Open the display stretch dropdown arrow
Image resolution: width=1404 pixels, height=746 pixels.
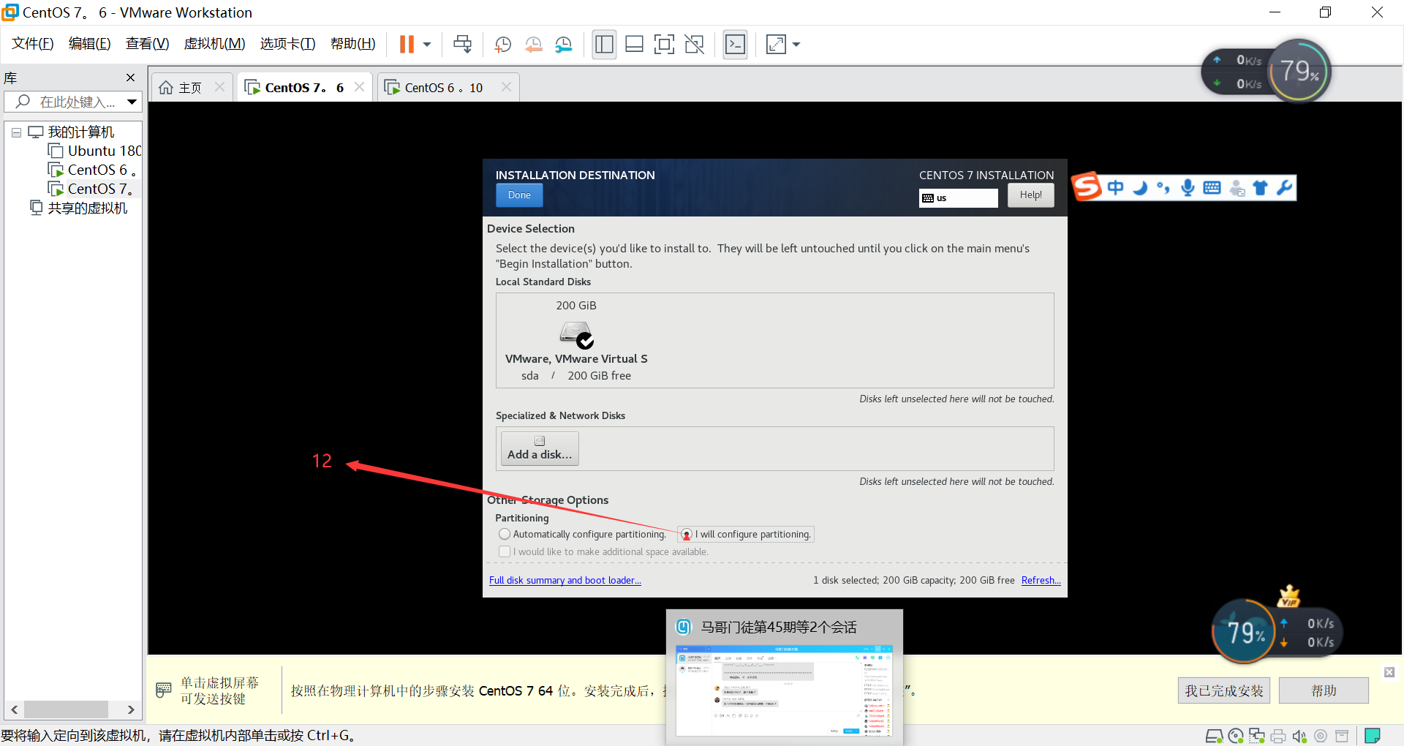pos(796,45)
